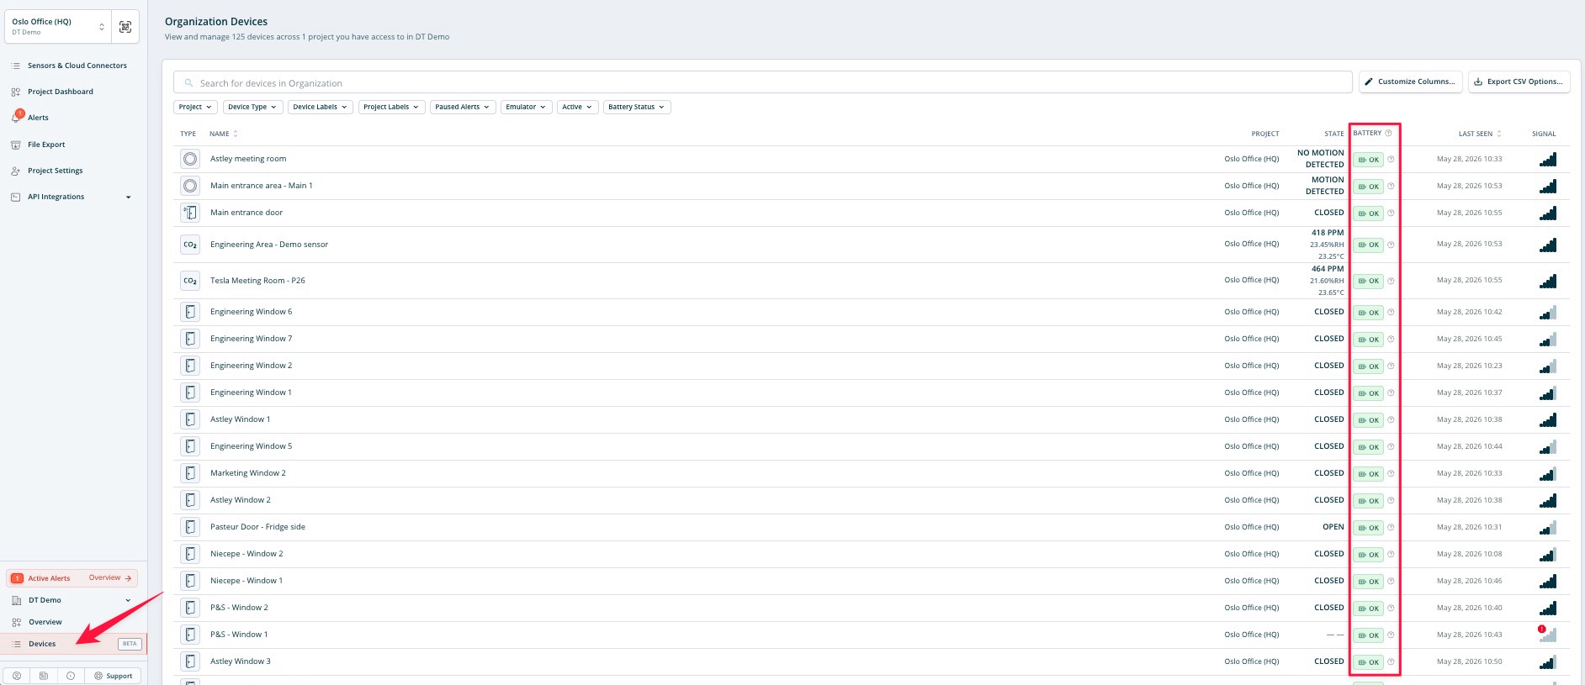Image resolution: width=1585 pixels, height=685 pixels.
Task: Open the Astley Window 1 device row
Action: [870, 419]
